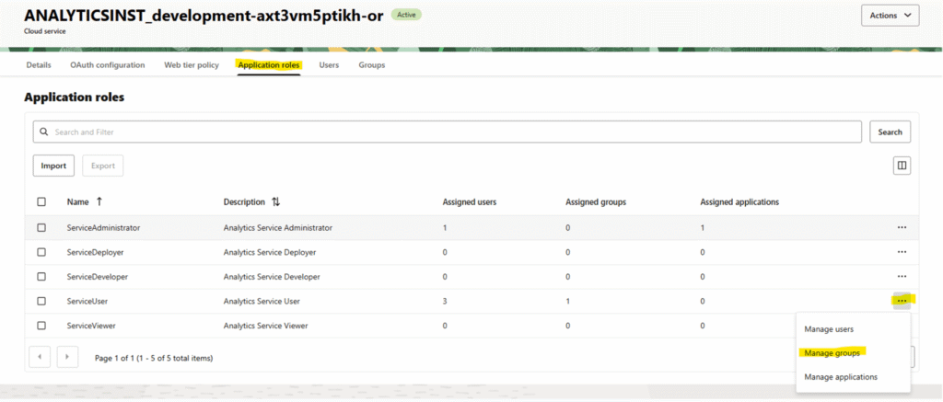This screenshot has width=943, height=402.
Task: Click the ellipsis icon for ServiceUser
Action: click(902, 300)
